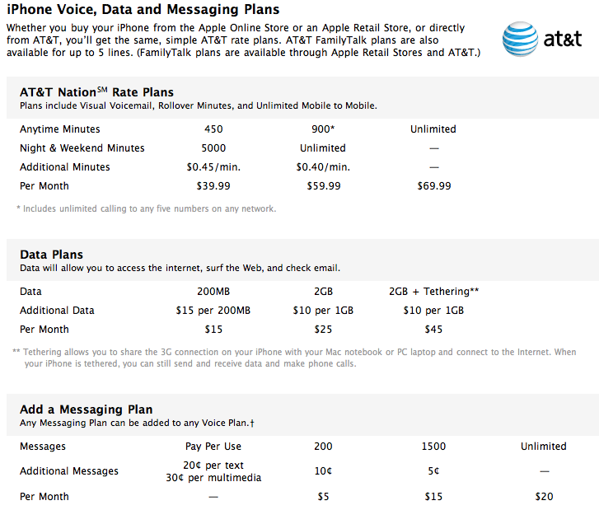Select the 2GB + Tethering** data plan
Screen dimensions: 599x510
433,292
